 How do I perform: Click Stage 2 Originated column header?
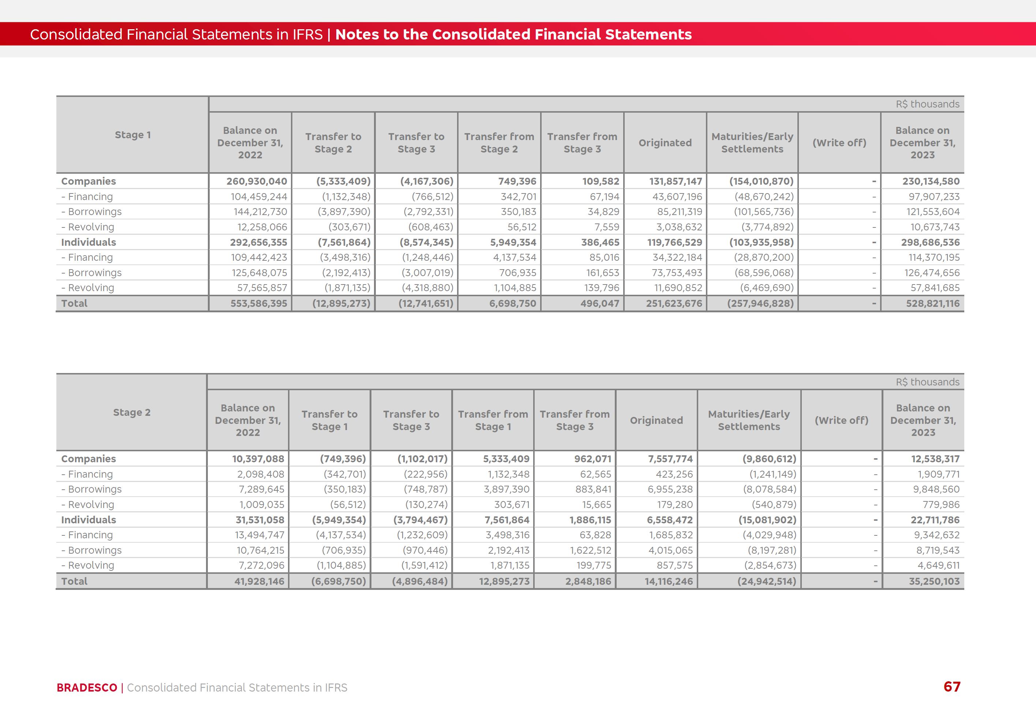coord(656,420)
